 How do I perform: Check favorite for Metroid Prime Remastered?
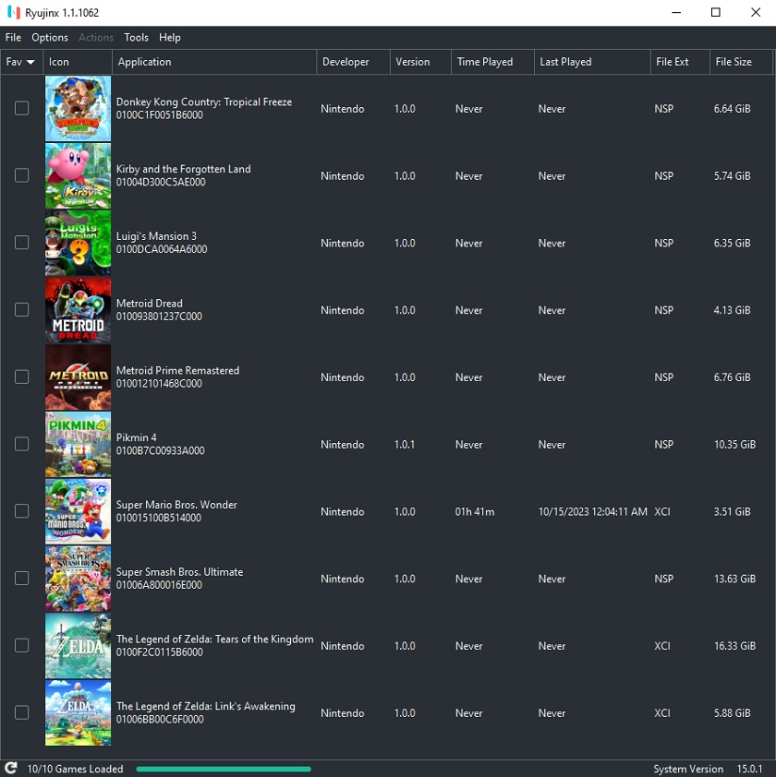point(22,377)
